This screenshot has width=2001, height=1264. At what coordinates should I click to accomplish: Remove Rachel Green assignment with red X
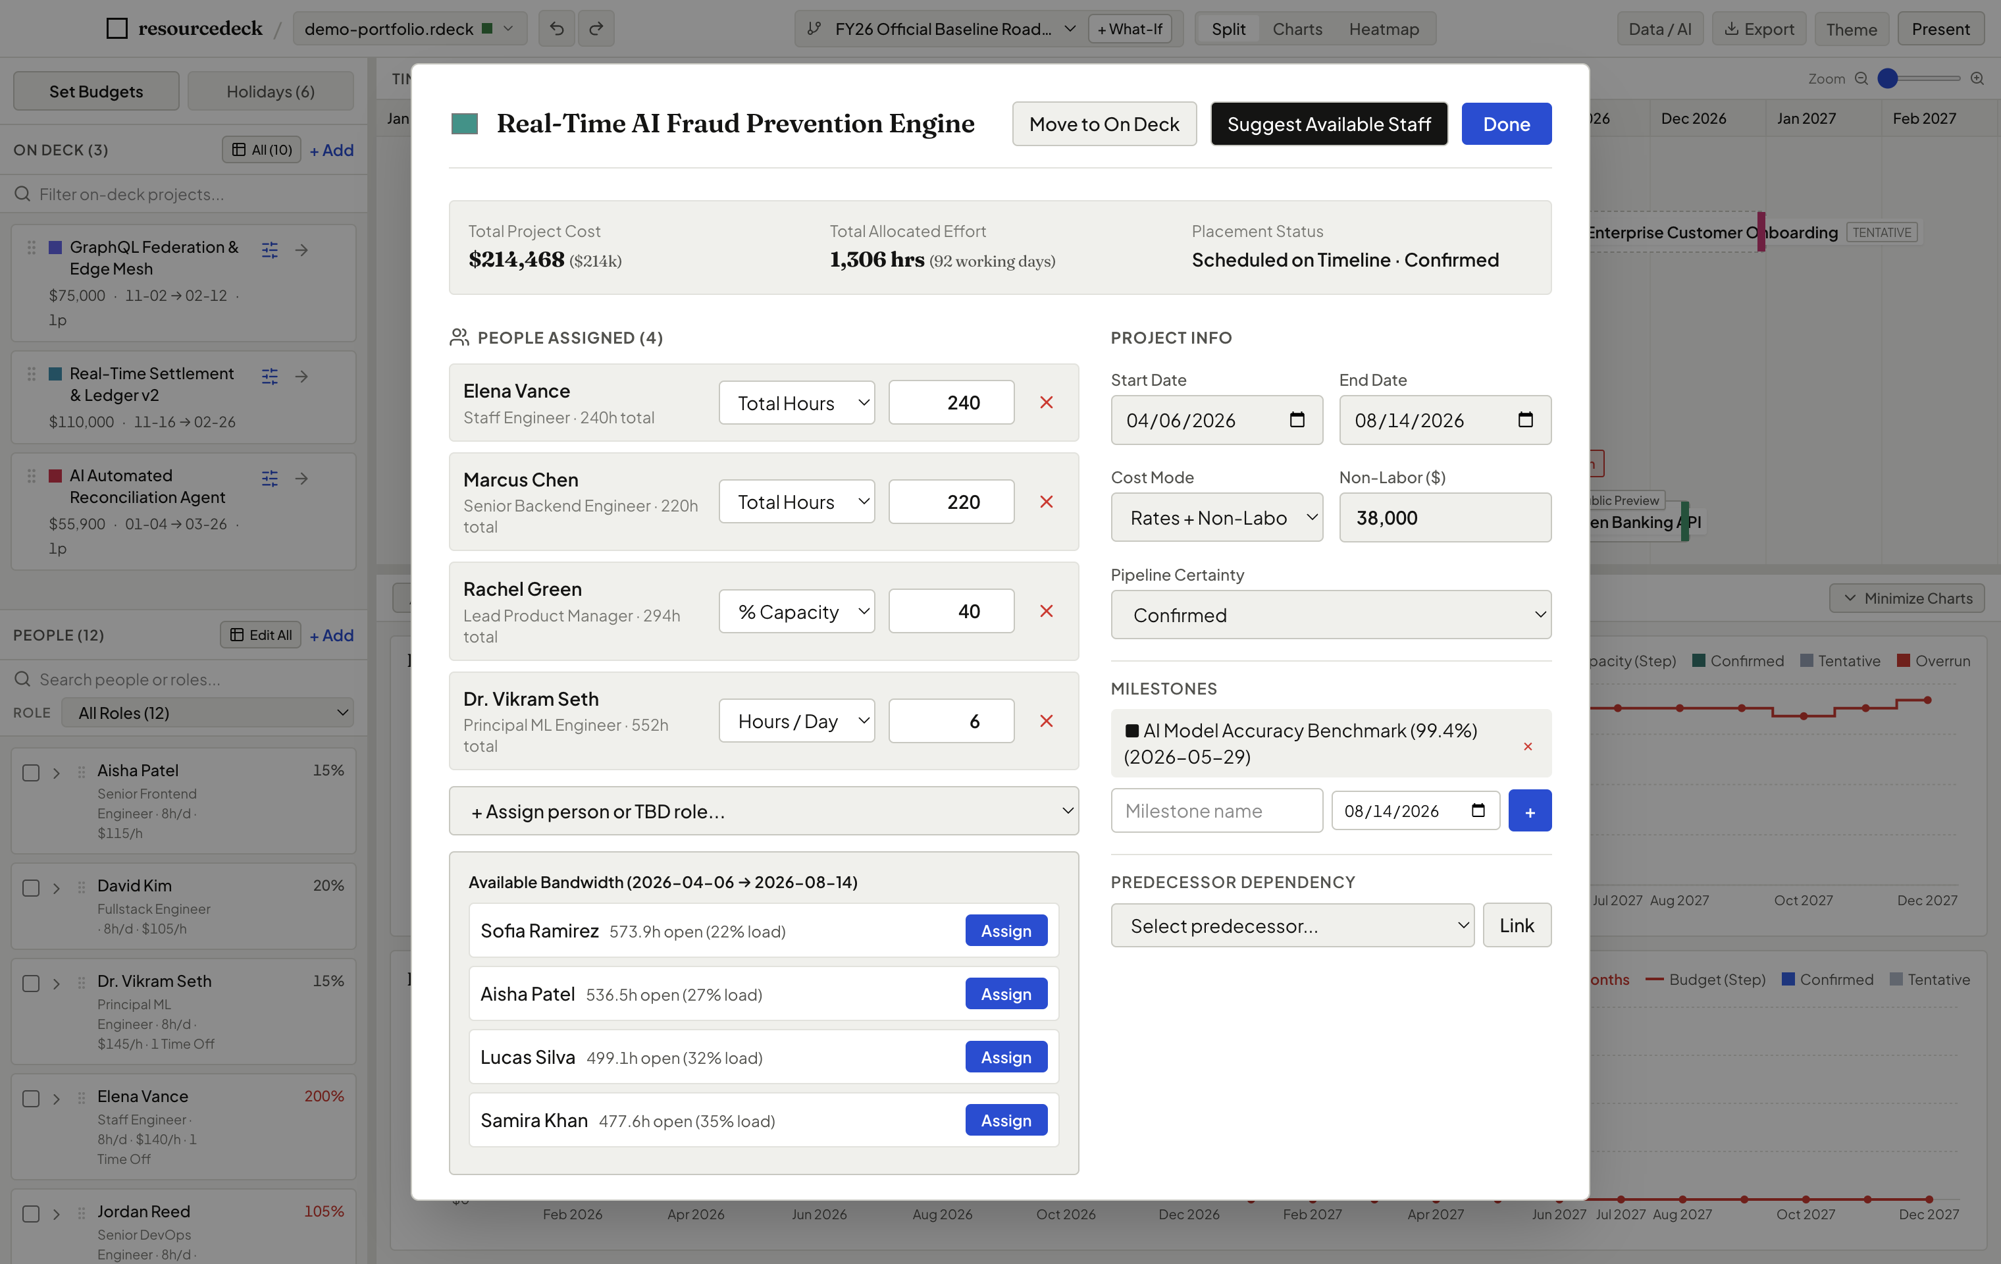(1046, 611)
